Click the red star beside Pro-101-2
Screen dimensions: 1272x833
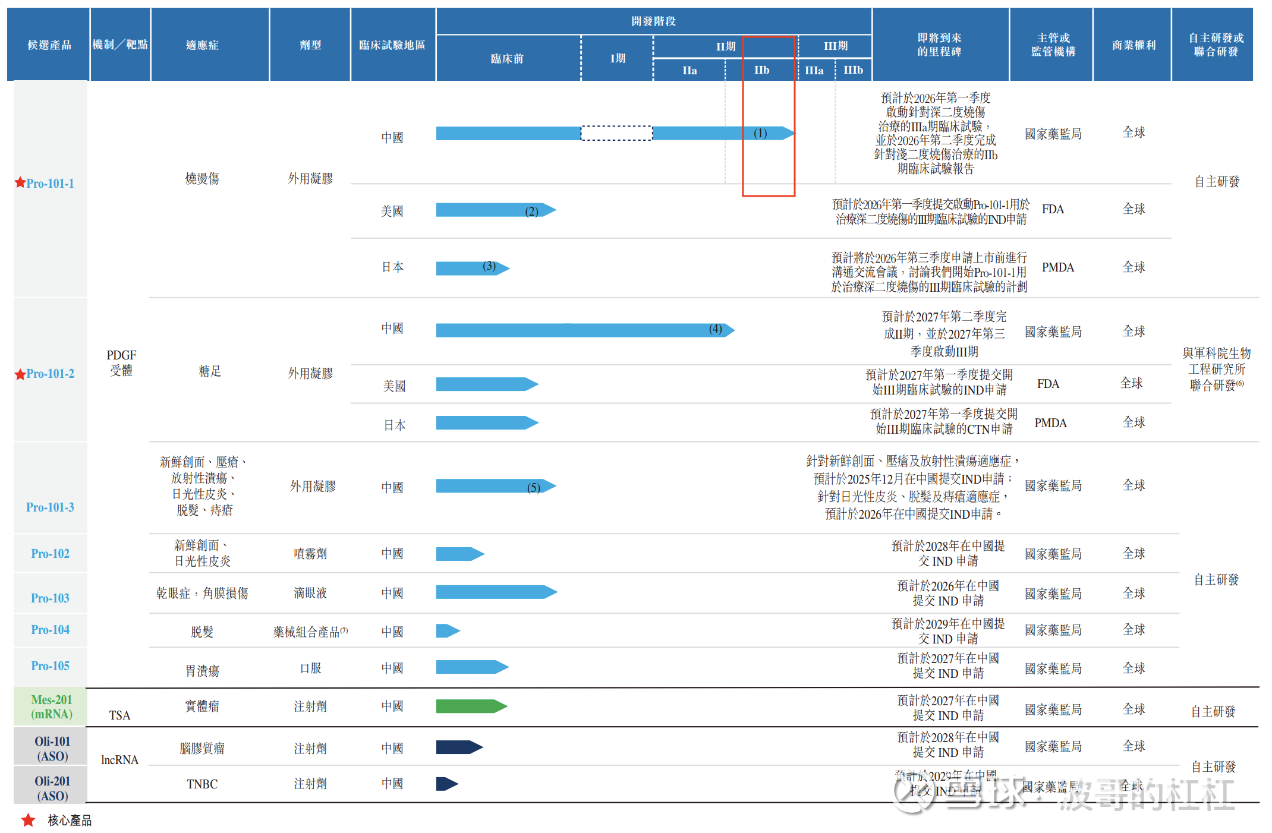pyautogui.click(x=20, y=374)
